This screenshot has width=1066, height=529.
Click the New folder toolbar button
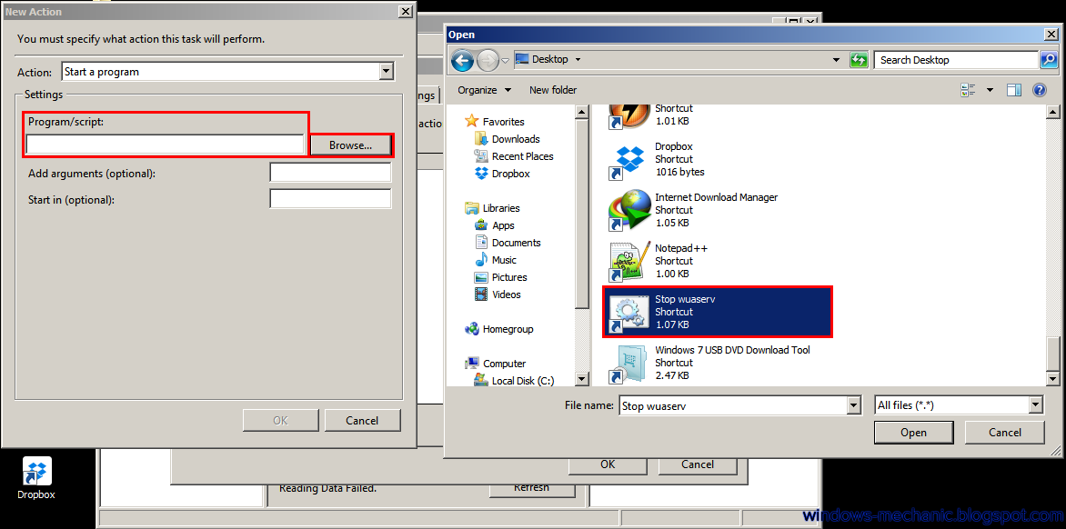pos(553,90)
